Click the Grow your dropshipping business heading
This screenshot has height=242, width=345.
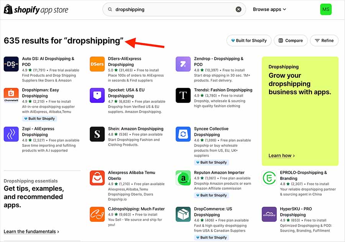300,84
